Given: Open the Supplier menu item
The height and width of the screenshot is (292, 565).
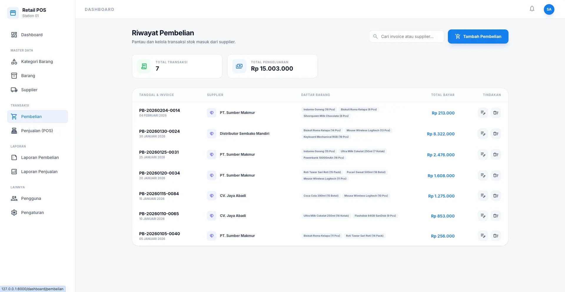Looking at the screenshot, I should (x=29, y=90).
